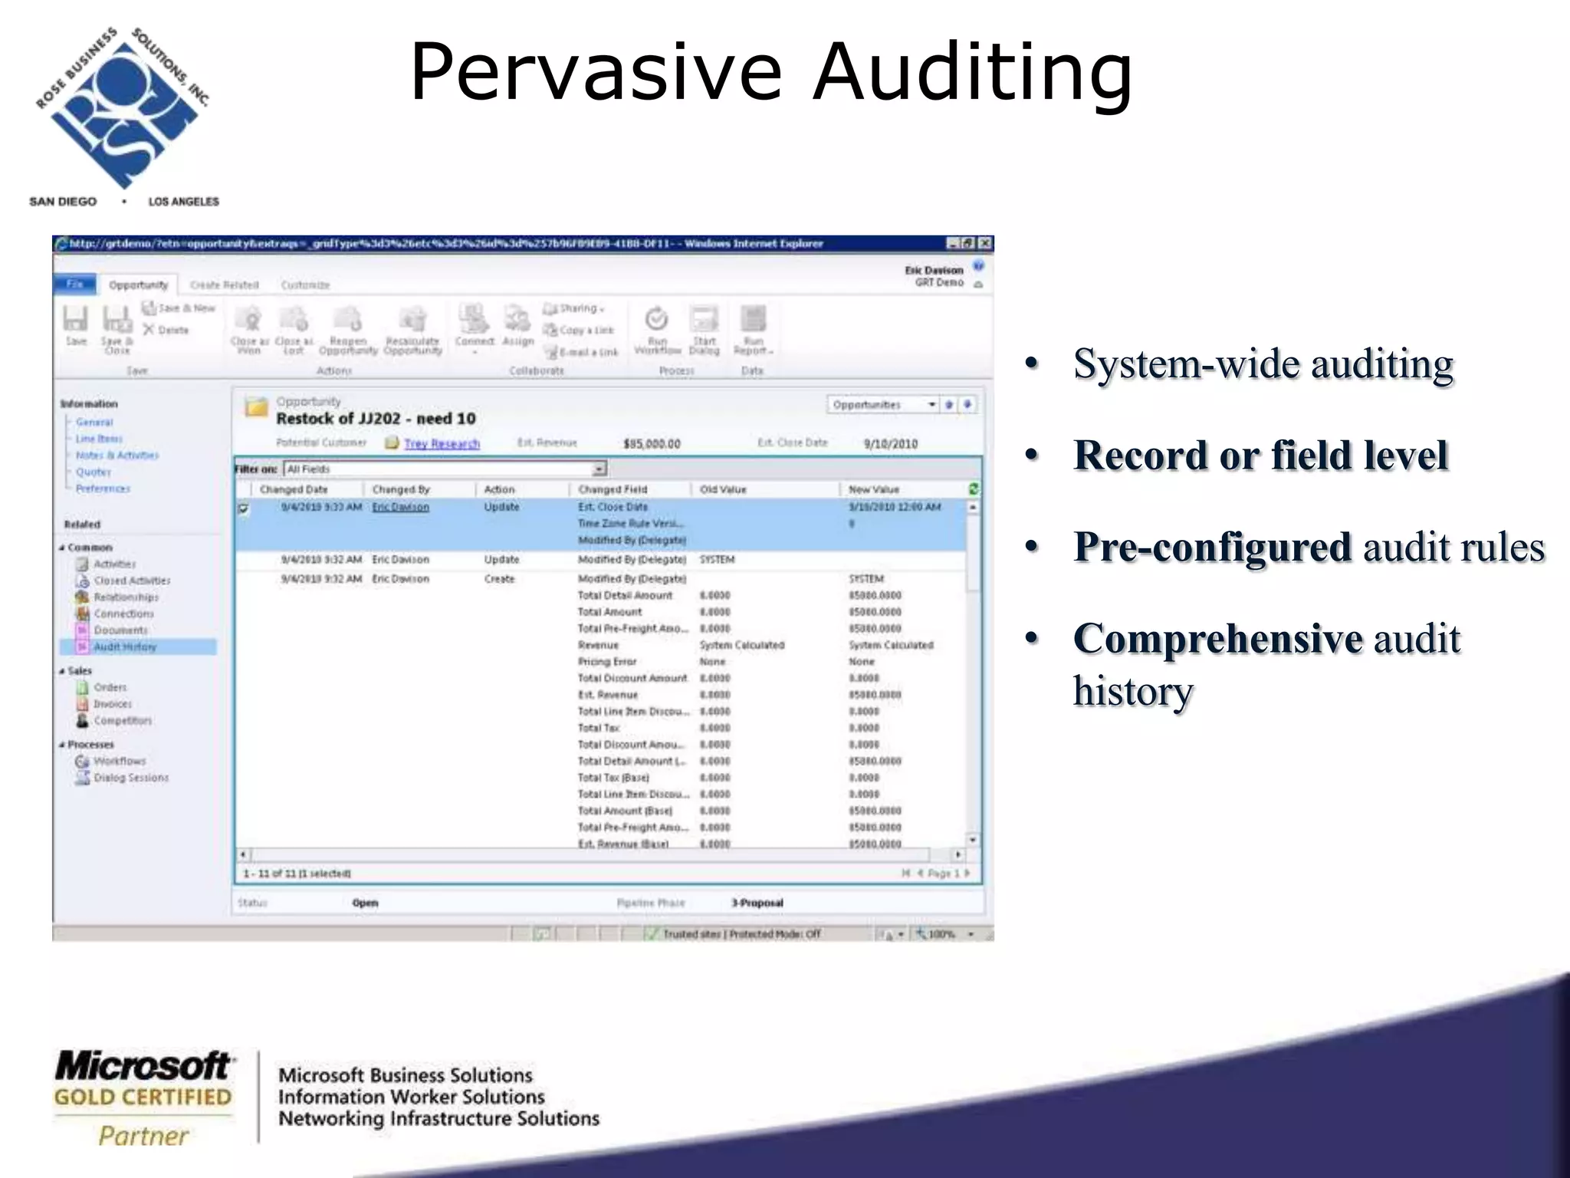1570x1178 pixels.
Task: Refresh the audit grid with green icon
Action: coord(974,489)
